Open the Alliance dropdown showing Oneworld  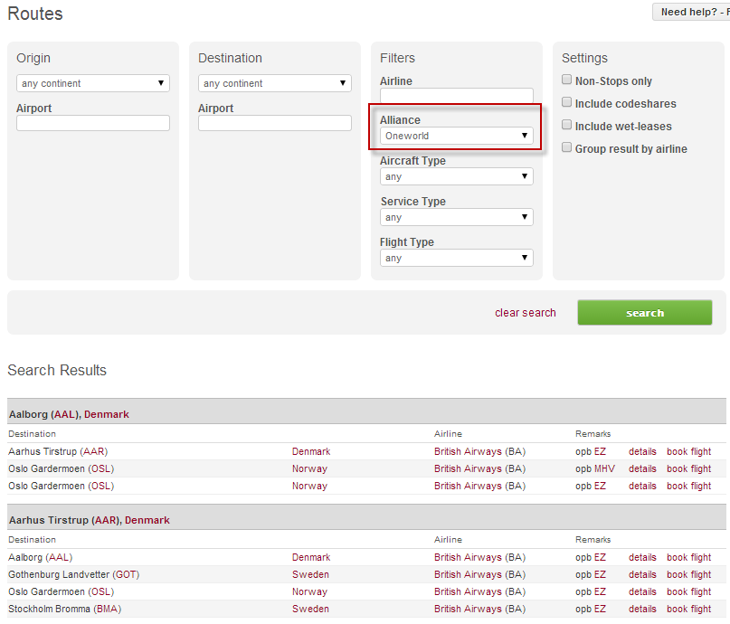(456, 136)
